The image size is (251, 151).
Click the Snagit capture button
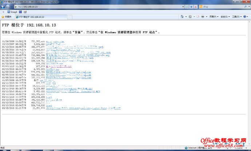point(12,12)
